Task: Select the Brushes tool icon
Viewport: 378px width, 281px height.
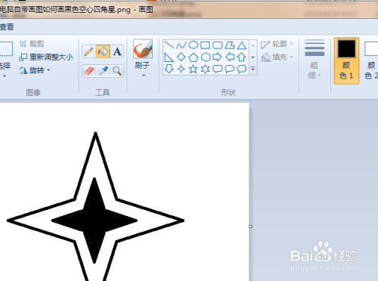Action: pos(143,49)
